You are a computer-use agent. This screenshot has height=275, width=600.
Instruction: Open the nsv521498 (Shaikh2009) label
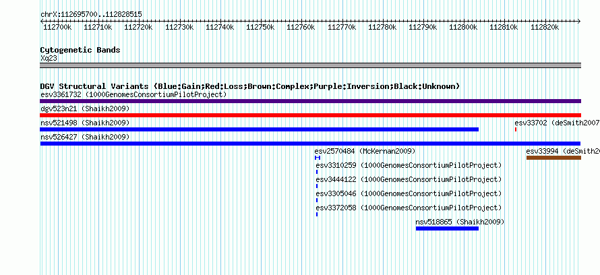(x=85, y=123)
